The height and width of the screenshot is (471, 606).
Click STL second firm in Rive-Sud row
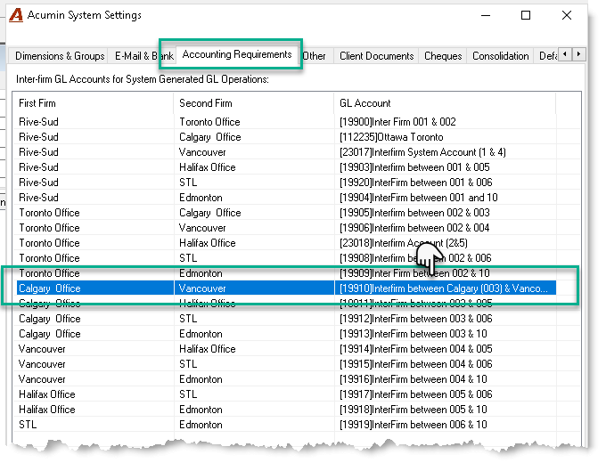pos(188,183)
